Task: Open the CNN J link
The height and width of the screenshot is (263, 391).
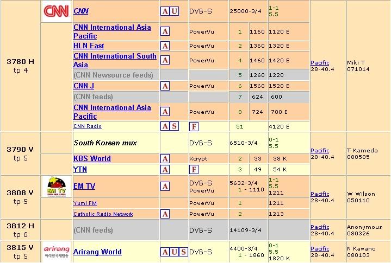Action: point(84,86)
